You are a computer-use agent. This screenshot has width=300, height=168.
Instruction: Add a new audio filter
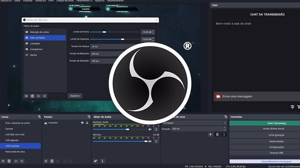26,96
